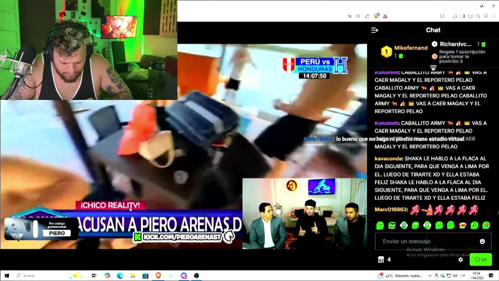Toggle the browser sidebar panel icon
The image size is (499, 281).
462,16
